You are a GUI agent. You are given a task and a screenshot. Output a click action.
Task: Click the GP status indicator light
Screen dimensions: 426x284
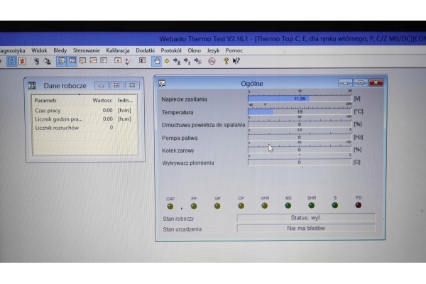click(x=217, y=206)
